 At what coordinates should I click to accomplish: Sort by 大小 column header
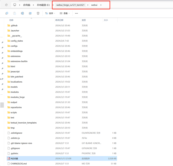106,20
